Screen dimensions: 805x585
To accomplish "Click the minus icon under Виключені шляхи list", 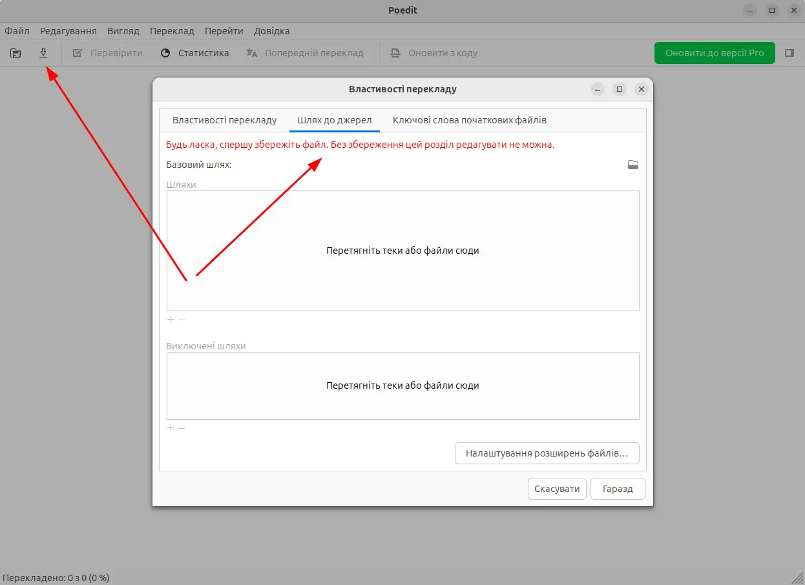I will pos(182,427).
